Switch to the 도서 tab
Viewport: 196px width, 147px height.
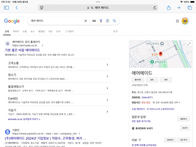(x=58, y=31)
